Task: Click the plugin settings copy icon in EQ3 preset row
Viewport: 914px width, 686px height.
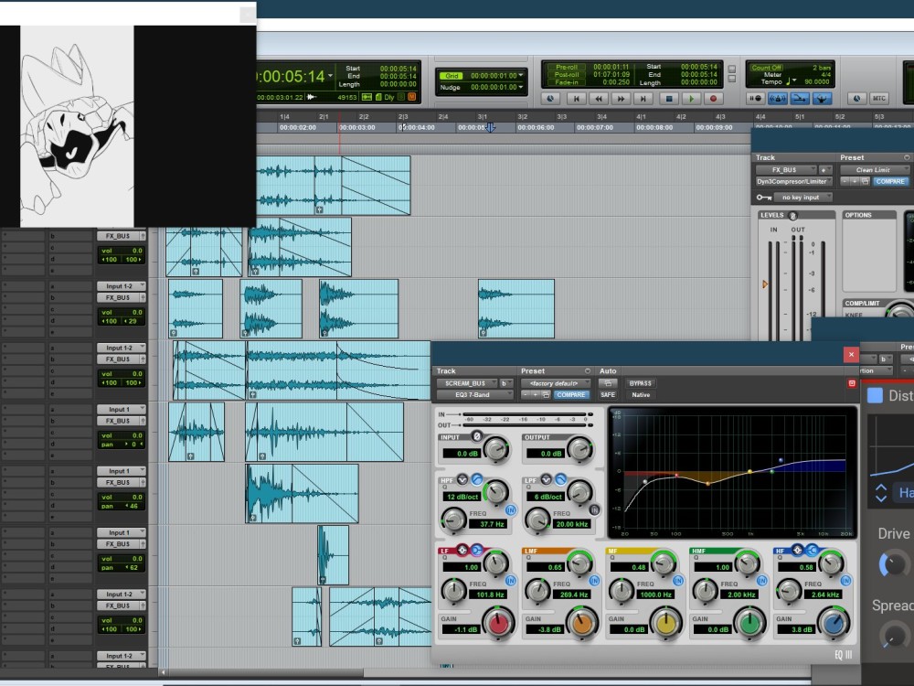Action: pos(547,395)
